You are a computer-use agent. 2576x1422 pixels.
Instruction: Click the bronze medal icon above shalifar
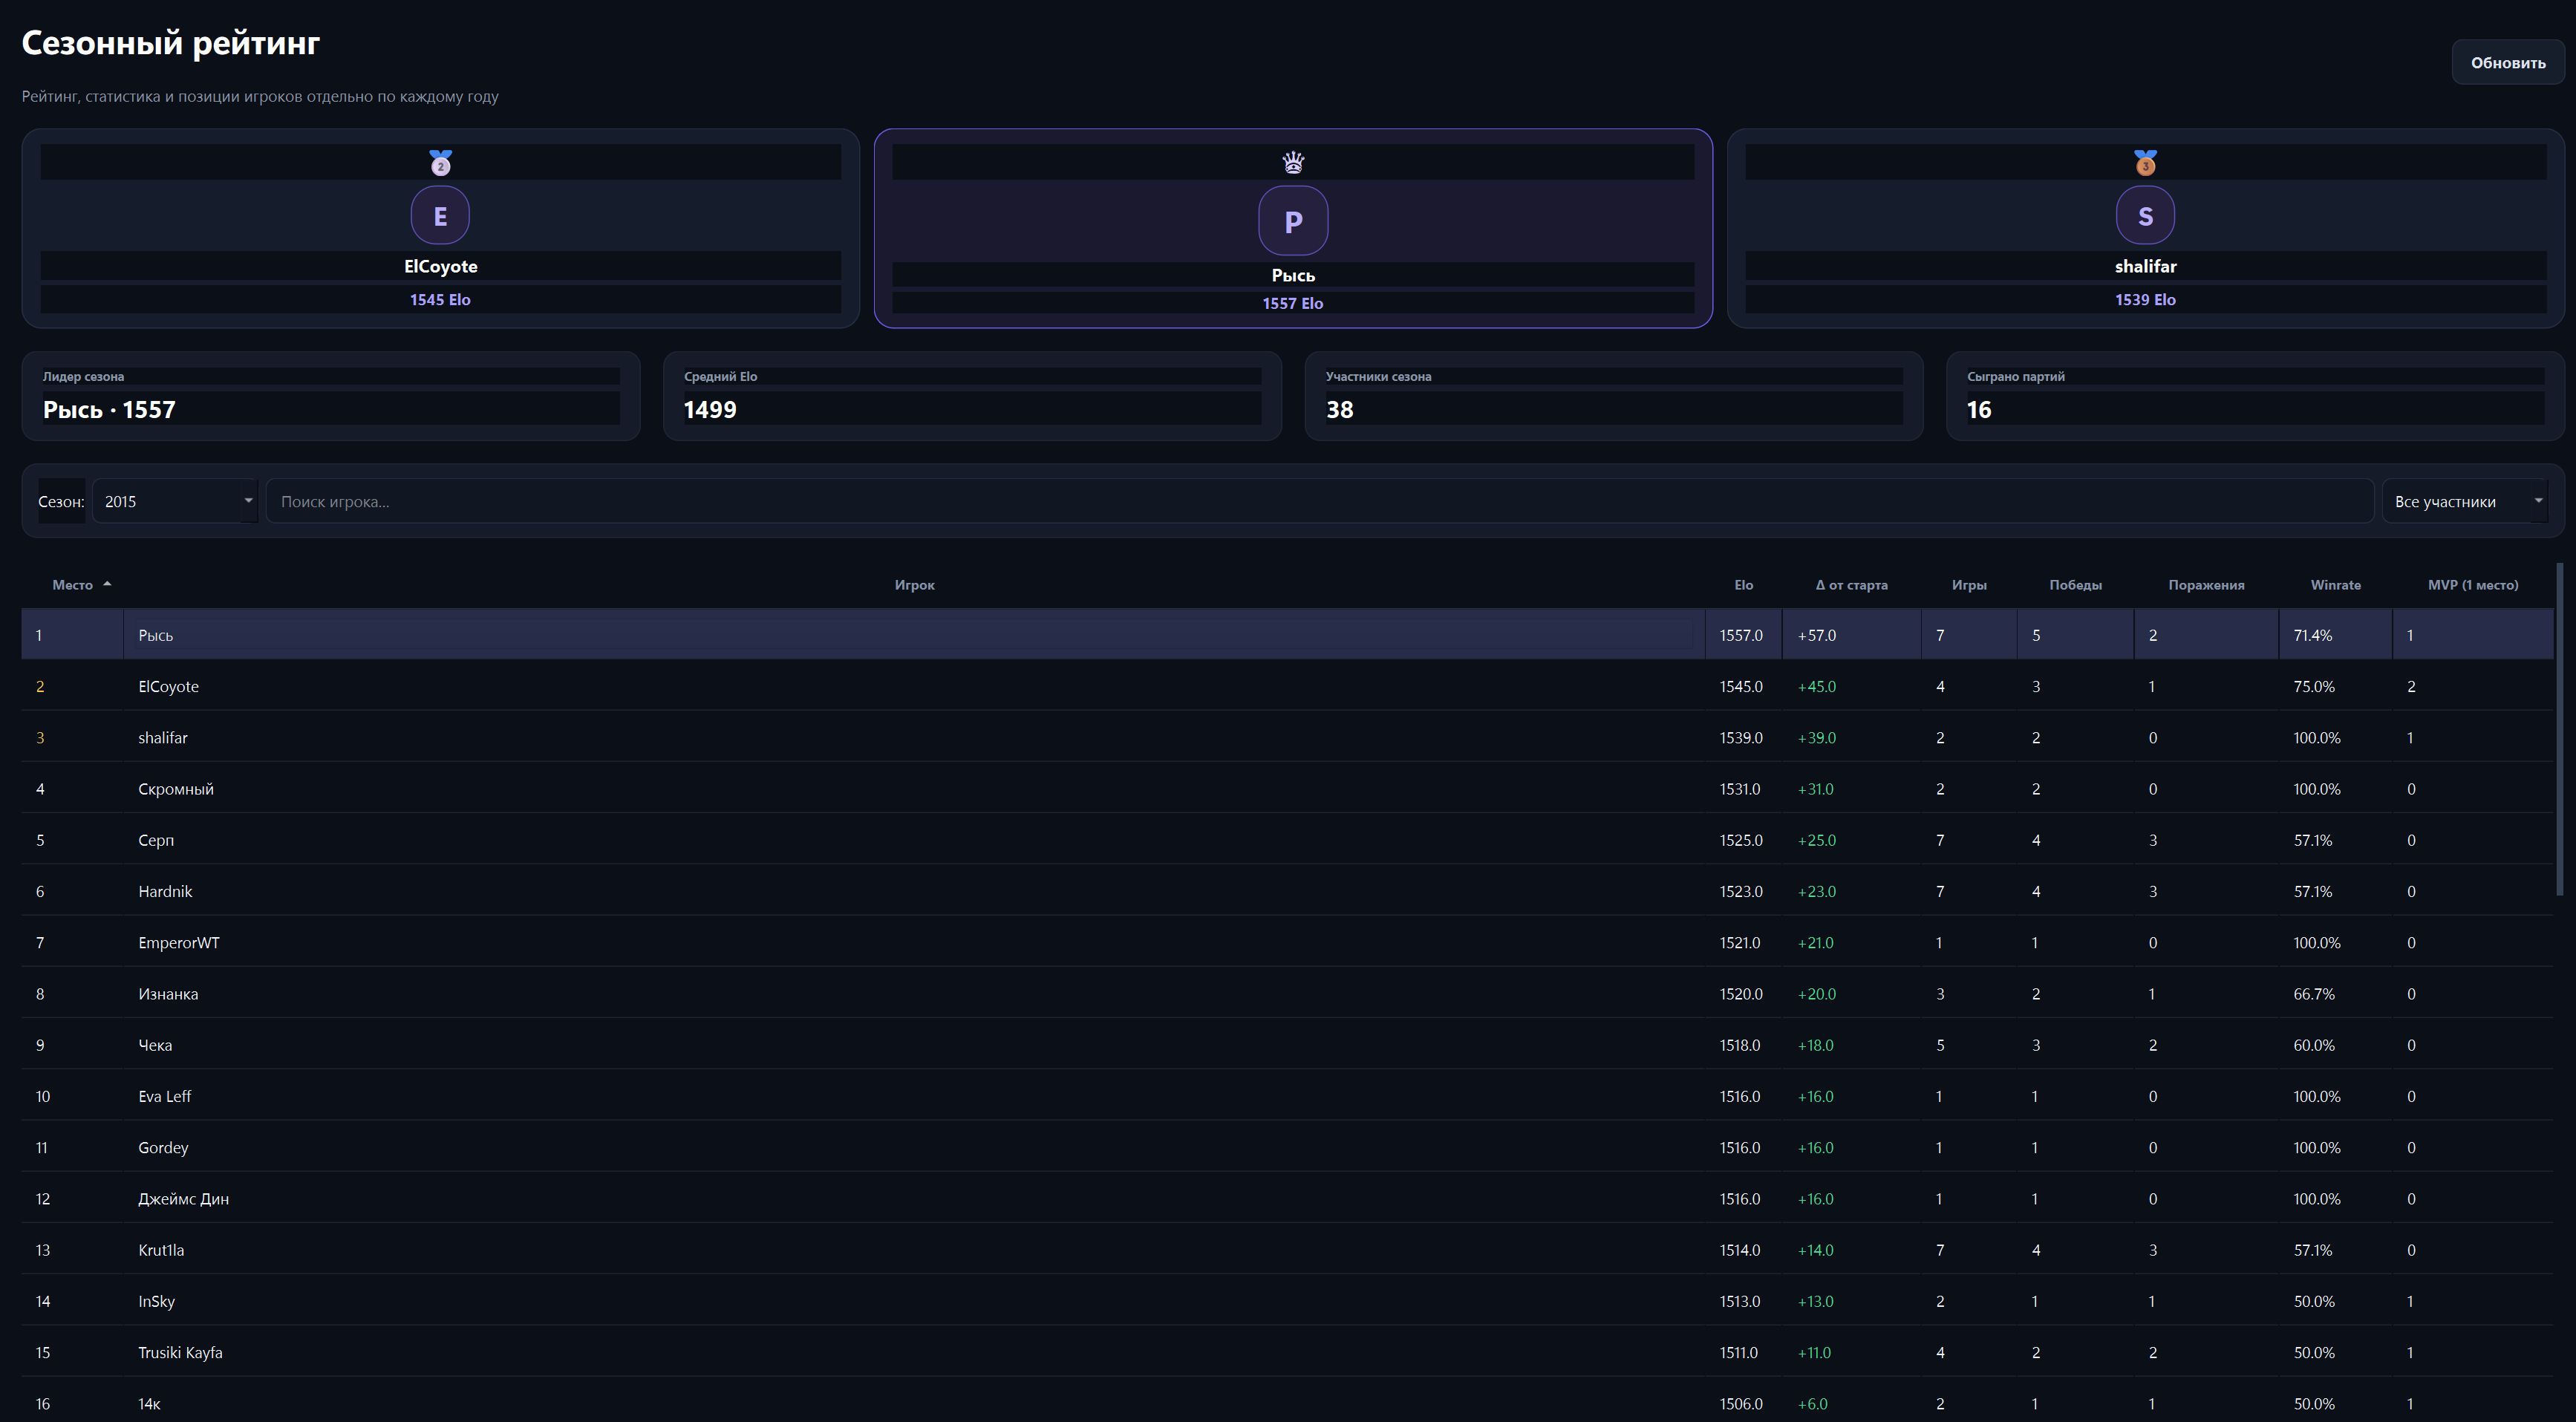(x=2145, y=162)
